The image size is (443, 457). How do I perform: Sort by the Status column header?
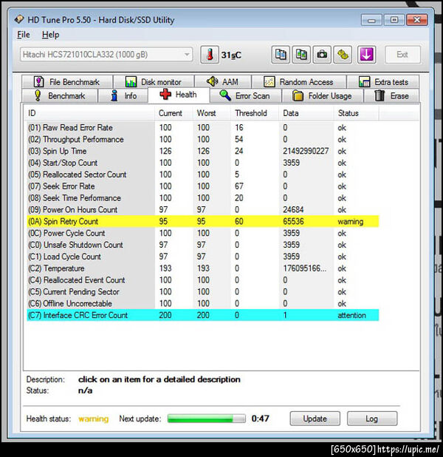(x=357, y=113)
